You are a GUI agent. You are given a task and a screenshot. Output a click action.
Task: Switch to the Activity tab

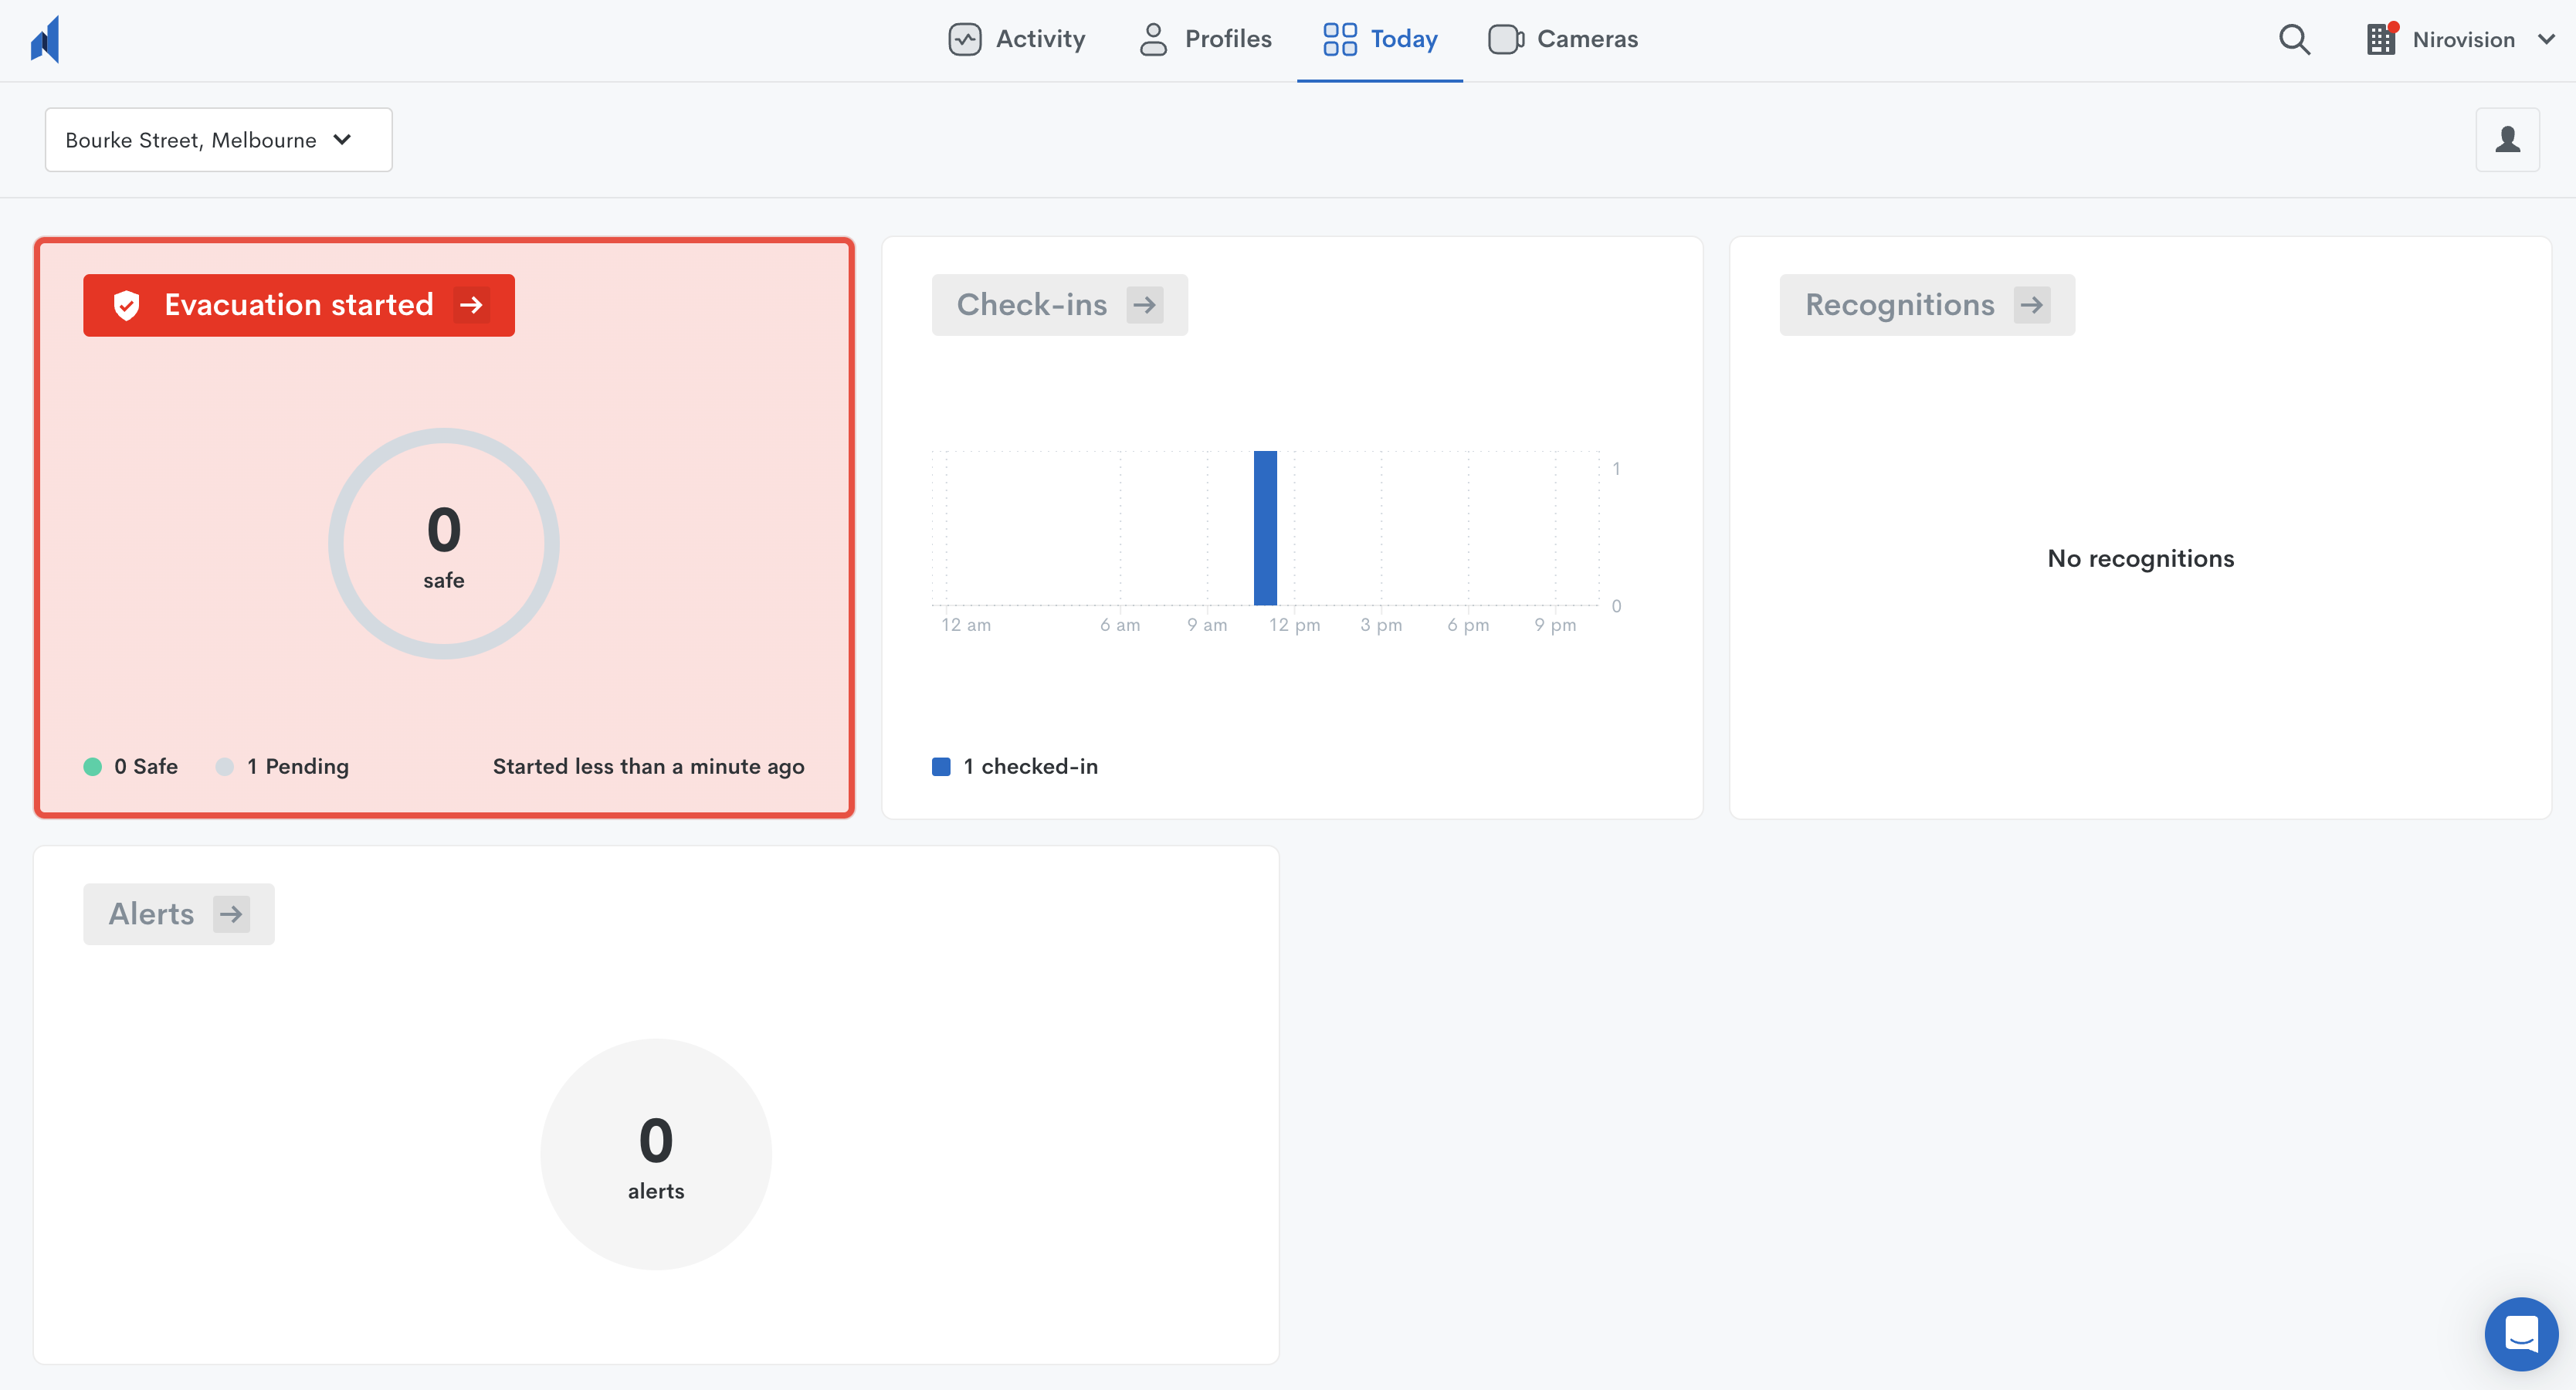click(x=1016, y=40)
